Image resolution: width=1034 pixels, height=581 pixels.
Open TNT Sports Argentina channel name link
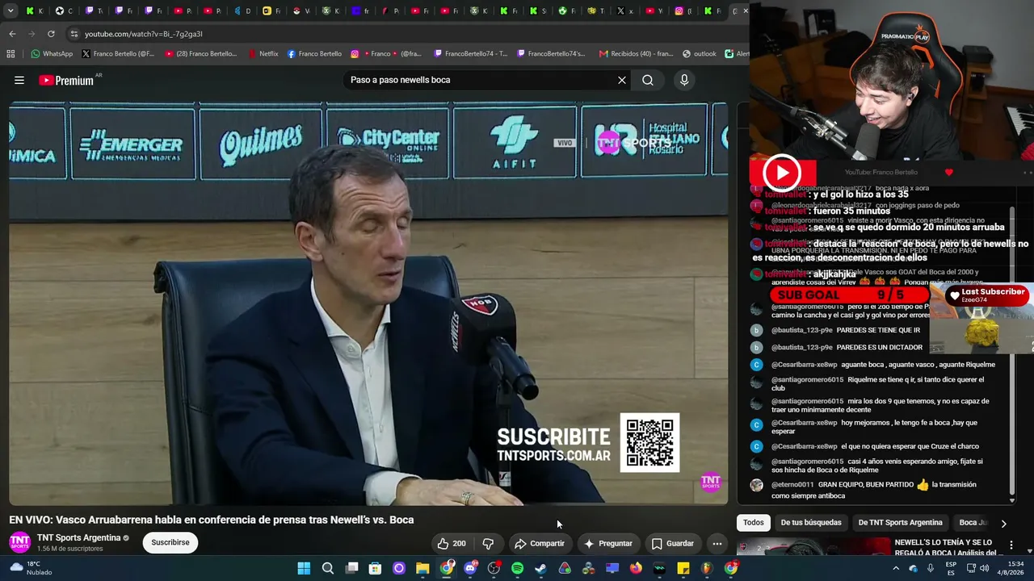tap(78, 537)
